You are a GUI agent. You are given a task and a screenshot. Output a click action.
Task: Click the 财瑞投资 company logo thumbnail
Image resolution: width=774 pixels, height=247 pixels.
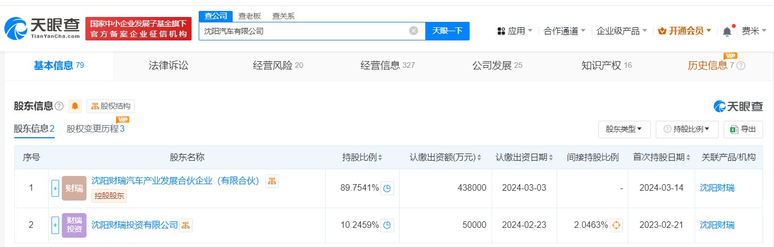(74, 225)
